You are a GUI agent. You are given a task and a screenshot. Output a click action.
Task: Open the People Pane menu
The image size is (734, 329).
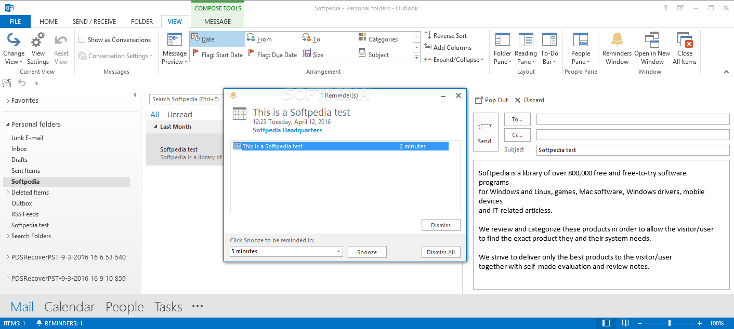point(581,49)
